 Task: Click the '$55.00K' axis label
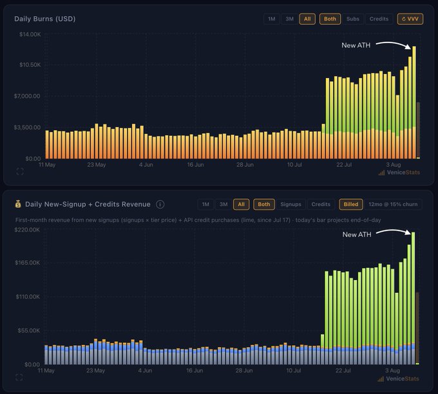click(x=29, y=331)
